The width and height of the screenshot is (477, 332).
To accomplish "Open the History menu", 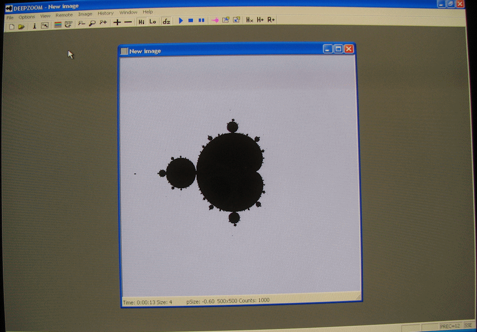I will pyautogui.click(x=106, y=13).
